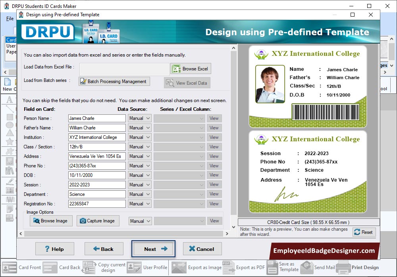The width and height of the screenshot is (397, 277).
Task: Click Export as PDF icon
Action: click(228, 268)
